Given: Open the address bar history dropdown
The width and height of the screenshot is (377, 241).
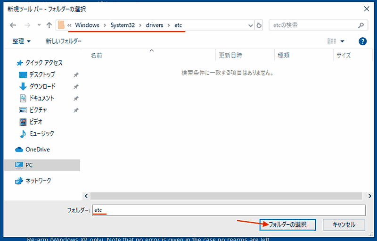Looking at the screenshot, I should click(251, 25).
